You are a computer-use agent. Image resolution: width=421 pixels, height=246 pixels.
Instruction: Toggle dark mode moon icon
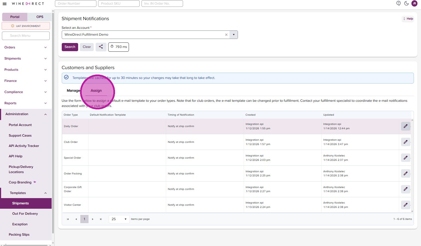pyautogui.click(x=407, y=3)
